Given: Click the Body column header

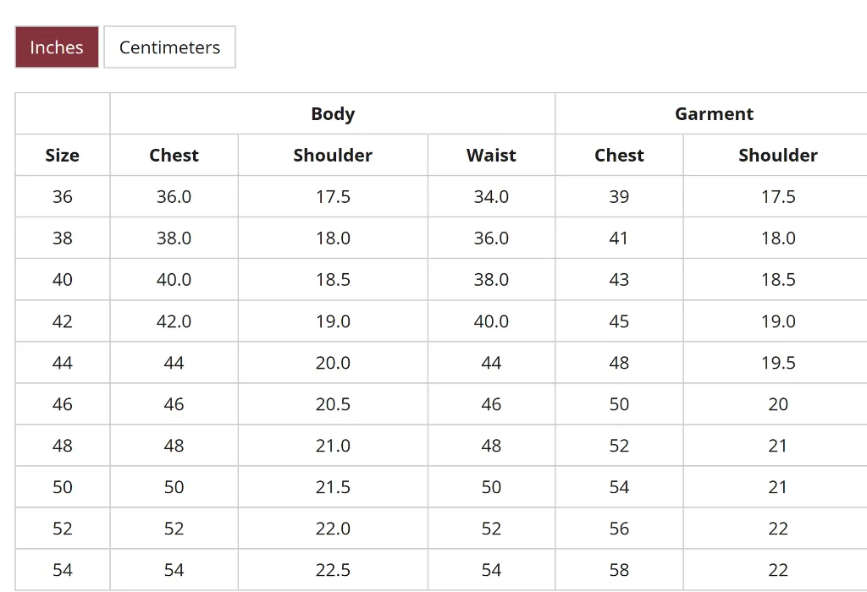Looking at the screenshot, I should pyautogui.click(x=332, y=113).
